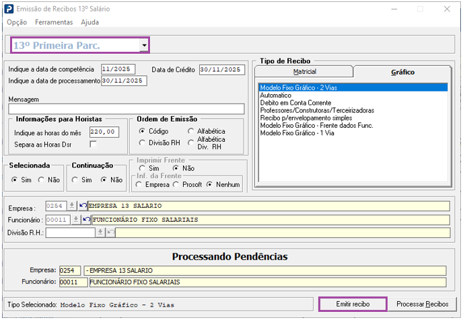
Task: Click the Mensagem text field
Action: tap(126, 109)
